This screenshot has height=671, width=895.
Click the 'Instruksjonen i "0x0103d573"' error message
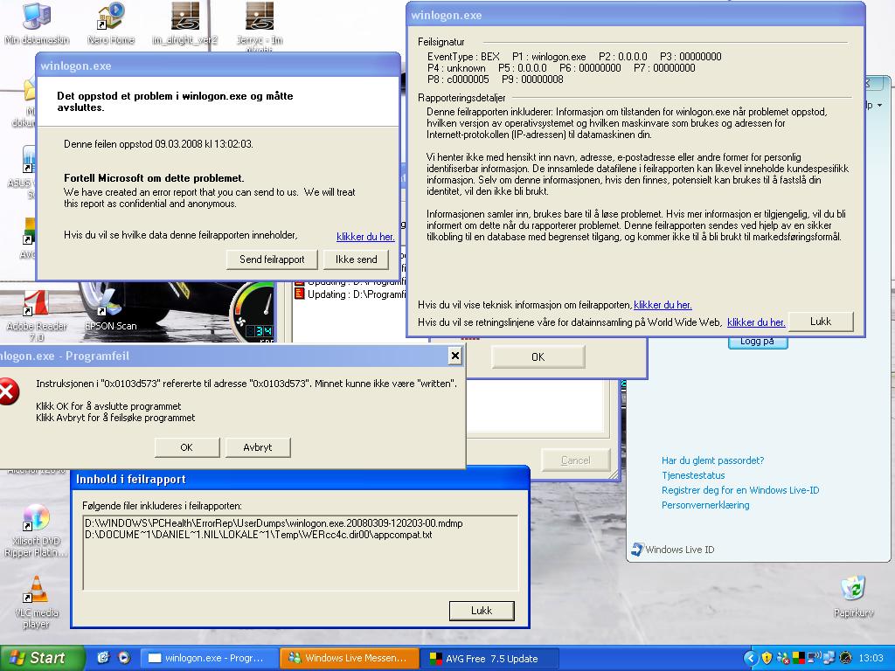[x=246, y=384]
